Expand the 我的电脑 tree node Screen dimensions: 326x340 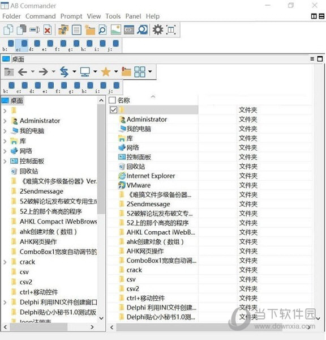[5, 131]
